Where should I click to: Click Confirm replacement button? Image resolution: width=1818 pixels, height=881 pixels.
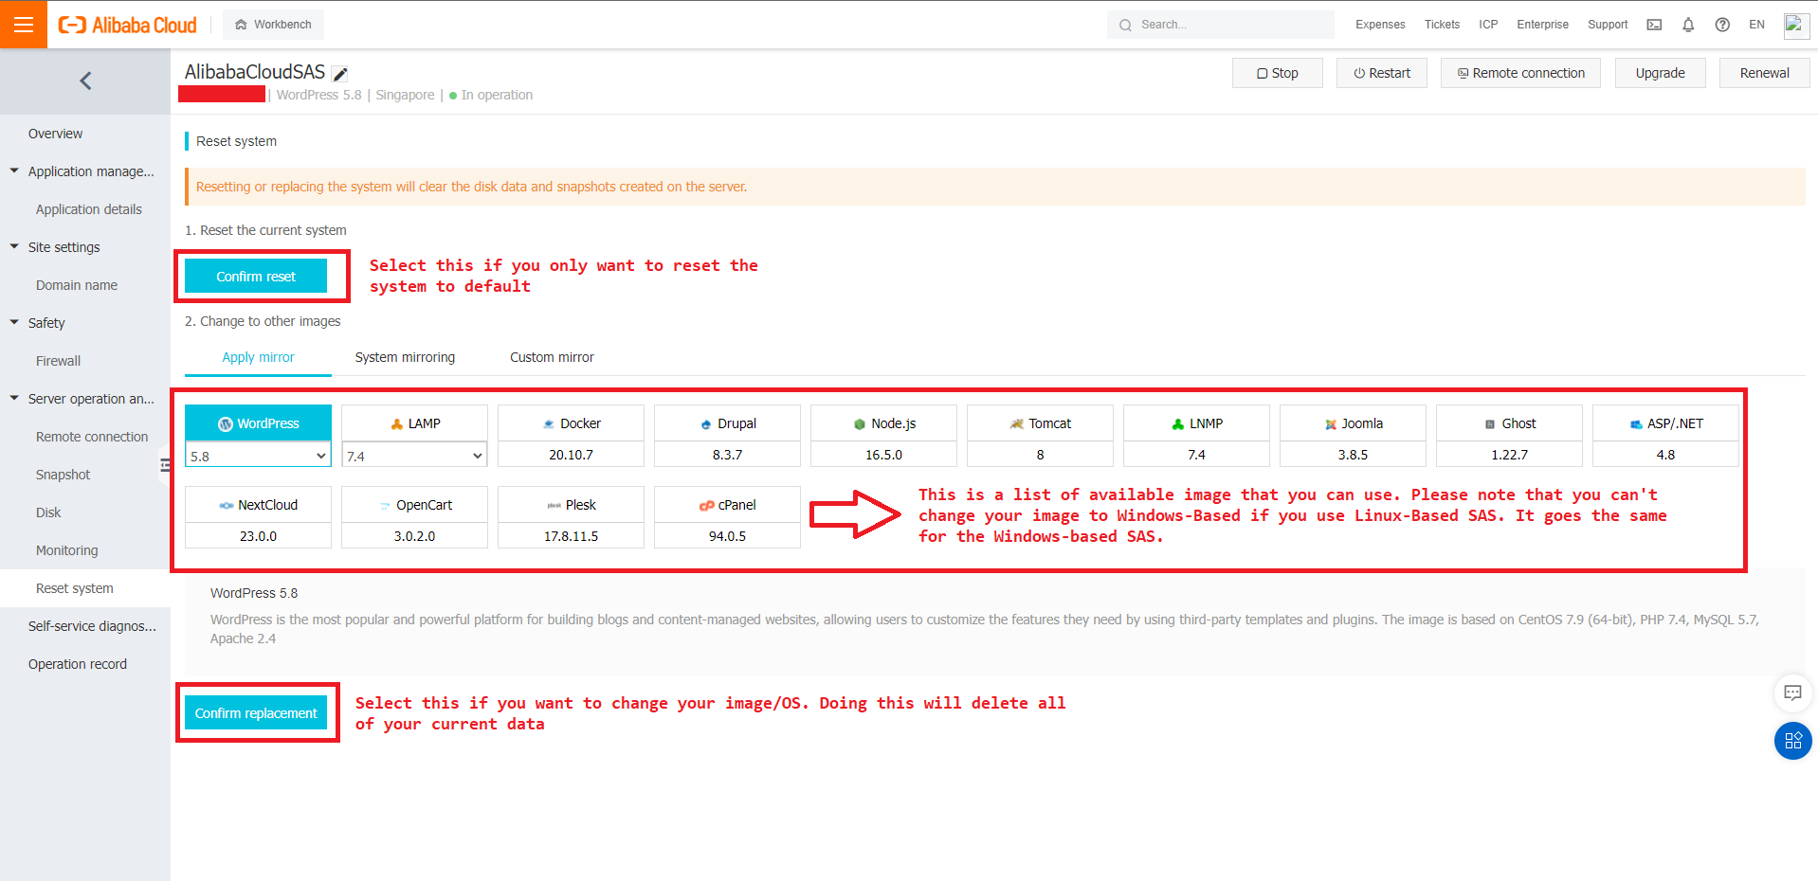coord(256,713)
